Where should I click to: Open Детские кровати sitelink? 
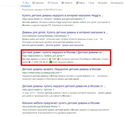[53, 45]
